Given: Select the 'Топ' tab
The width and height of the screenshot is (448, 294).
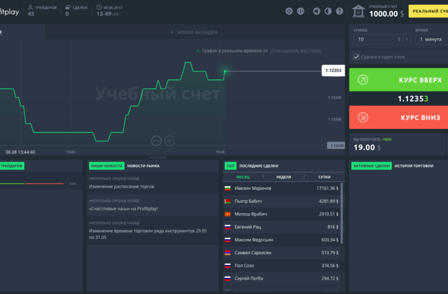Looking at the screenshot, I should 230,166.
